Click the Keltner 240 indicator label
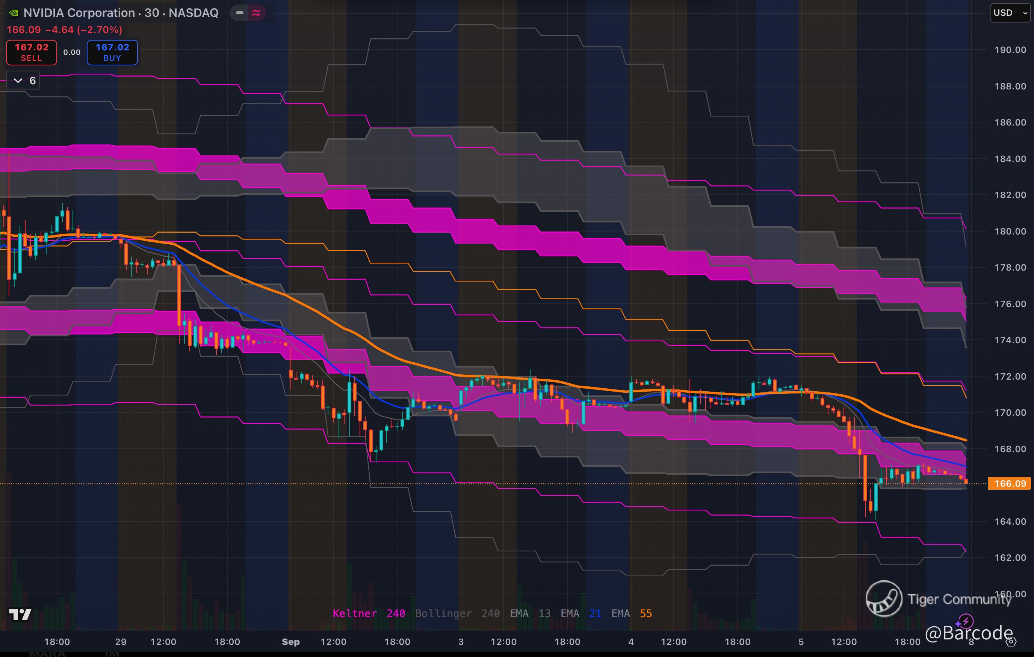 pyautogui.click(x=369, y=614)
